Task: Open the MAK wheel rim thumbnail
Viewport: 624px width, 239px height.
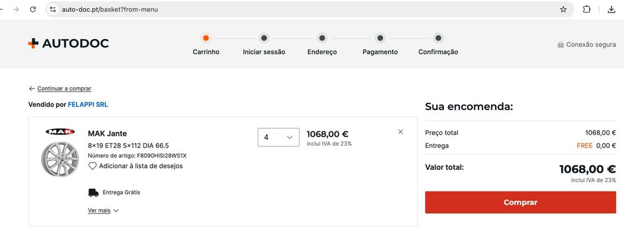Action: point(60,159)
